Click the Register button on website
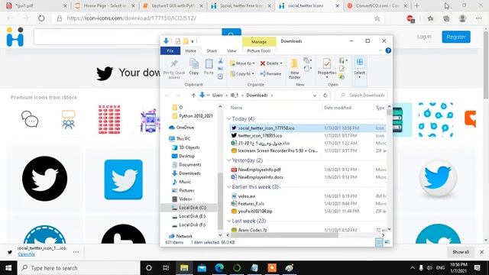The image size is (489, 275). [x=456, y=37]
